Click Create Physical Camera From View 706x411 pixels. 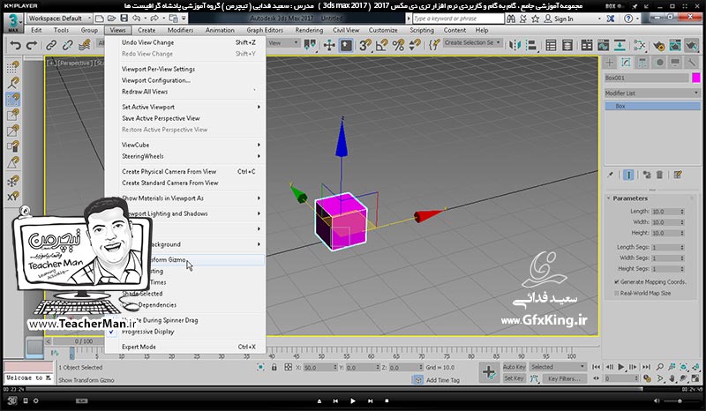coord(169,171)
